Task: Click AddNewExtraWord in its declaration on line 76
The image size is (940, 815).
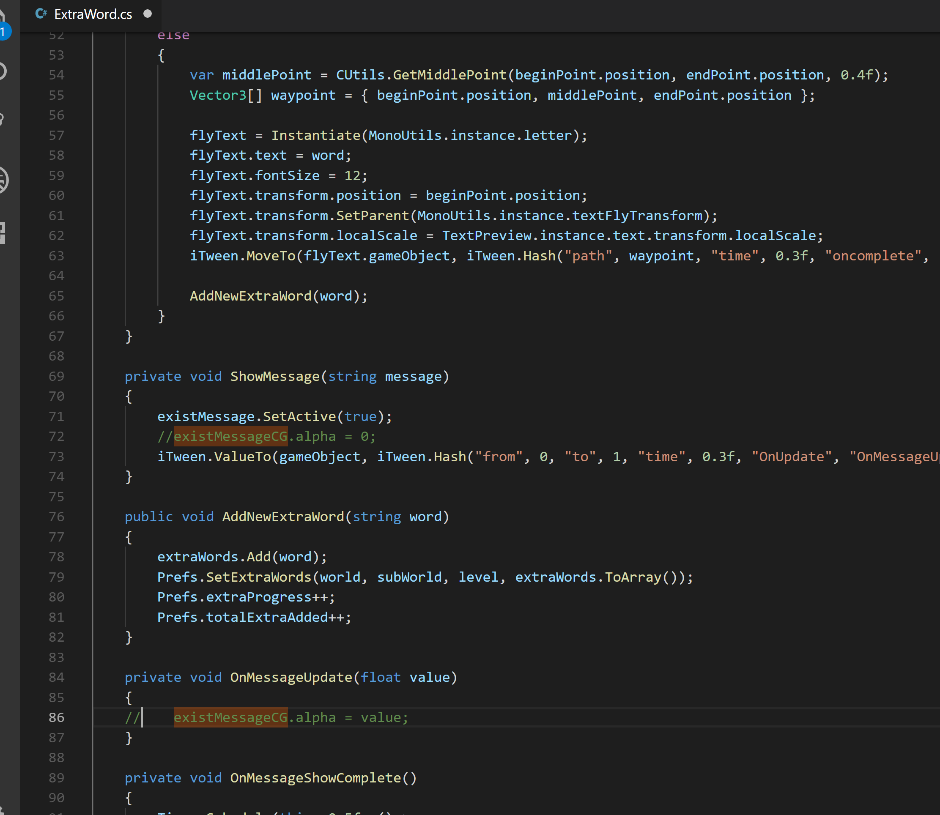Action: point(283,517)
